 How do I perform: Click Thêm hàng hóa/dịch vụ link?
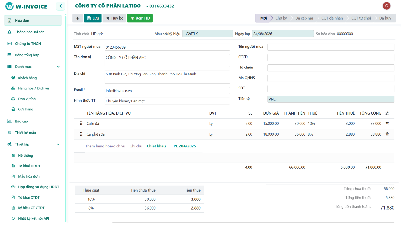[105, 146]
